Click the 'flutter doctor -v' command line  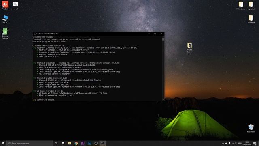(48, 45)
